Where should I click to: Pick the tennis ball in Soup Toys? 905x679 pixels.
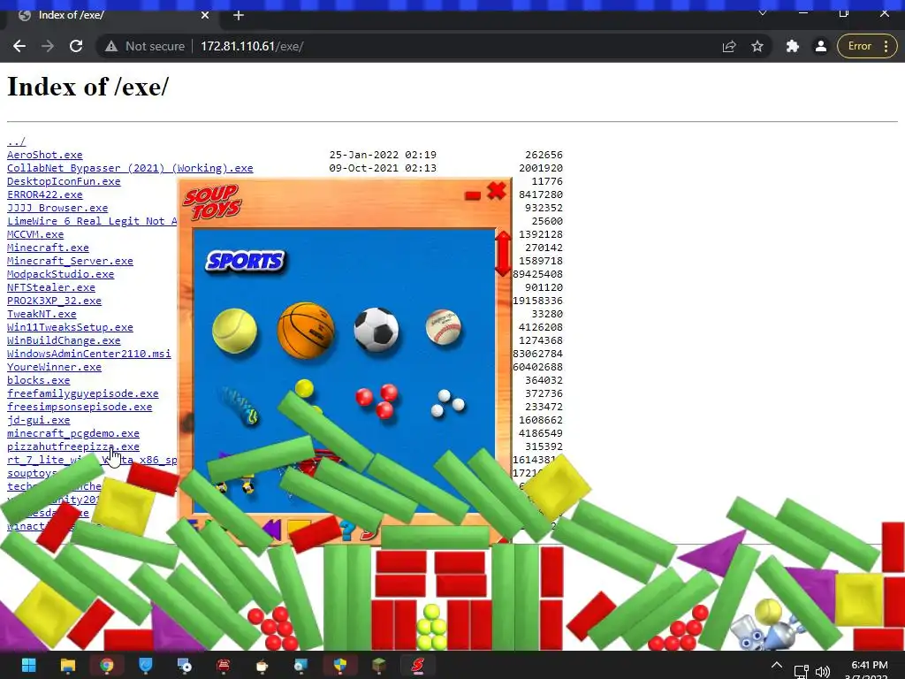(234, 331)
